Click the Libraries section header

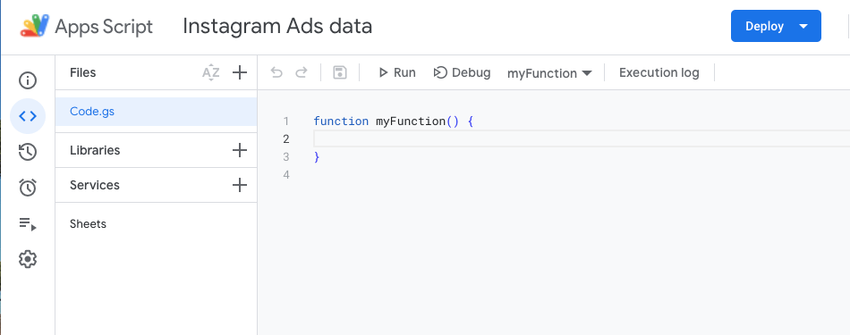click(95, 150)
